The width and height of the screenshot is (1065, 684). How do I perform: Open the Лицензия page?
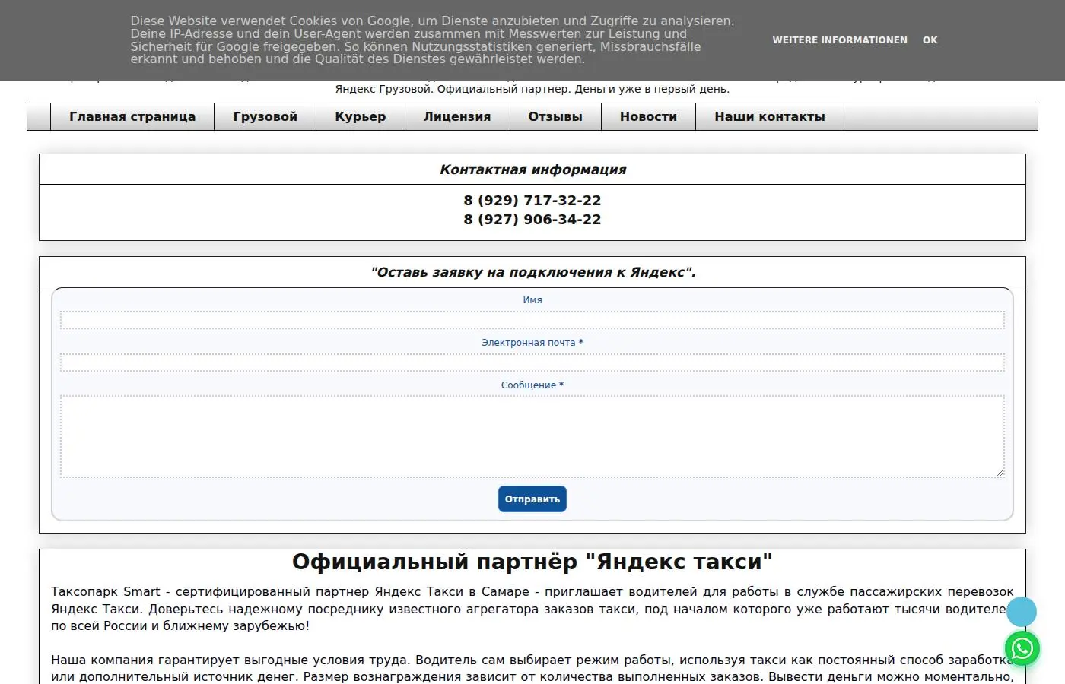[x=457, y=117]
